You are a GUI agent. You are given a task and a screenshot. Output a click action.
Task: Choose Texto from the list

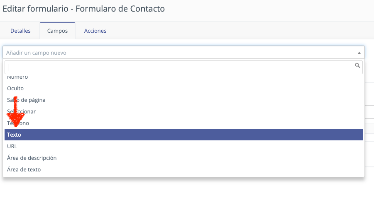click(x=183, y=135)
